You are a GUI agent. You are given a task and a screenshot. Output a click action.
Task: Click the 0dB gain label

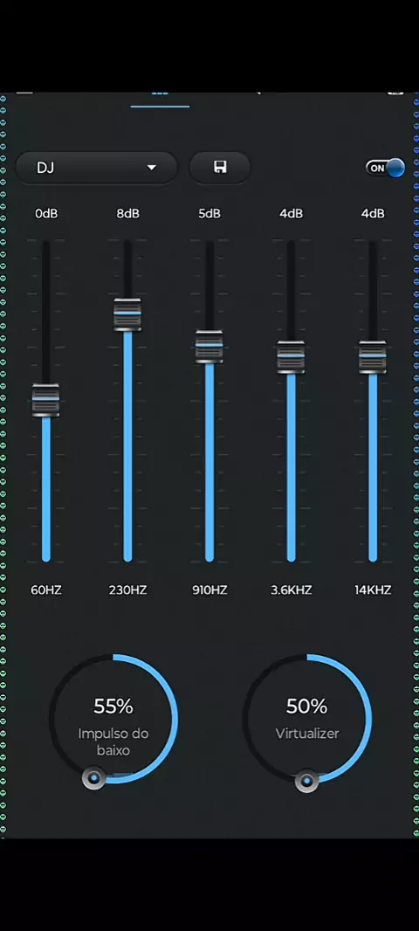pyautogui.click(x=46, y=214)
